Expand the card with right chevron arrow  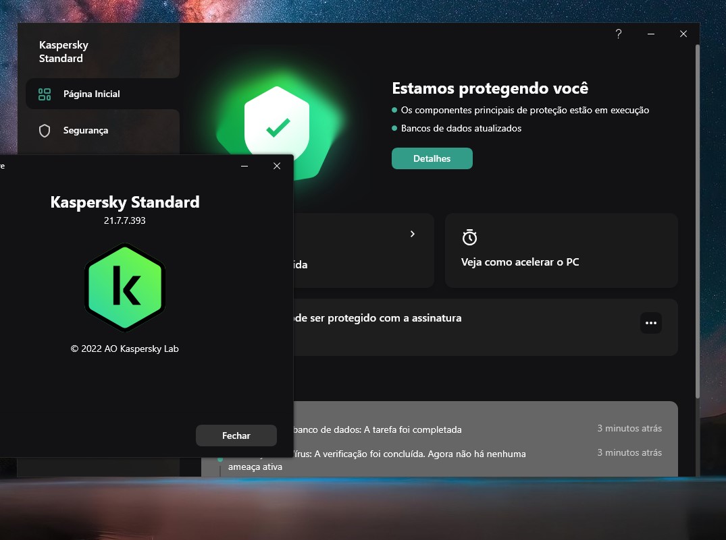413,234
